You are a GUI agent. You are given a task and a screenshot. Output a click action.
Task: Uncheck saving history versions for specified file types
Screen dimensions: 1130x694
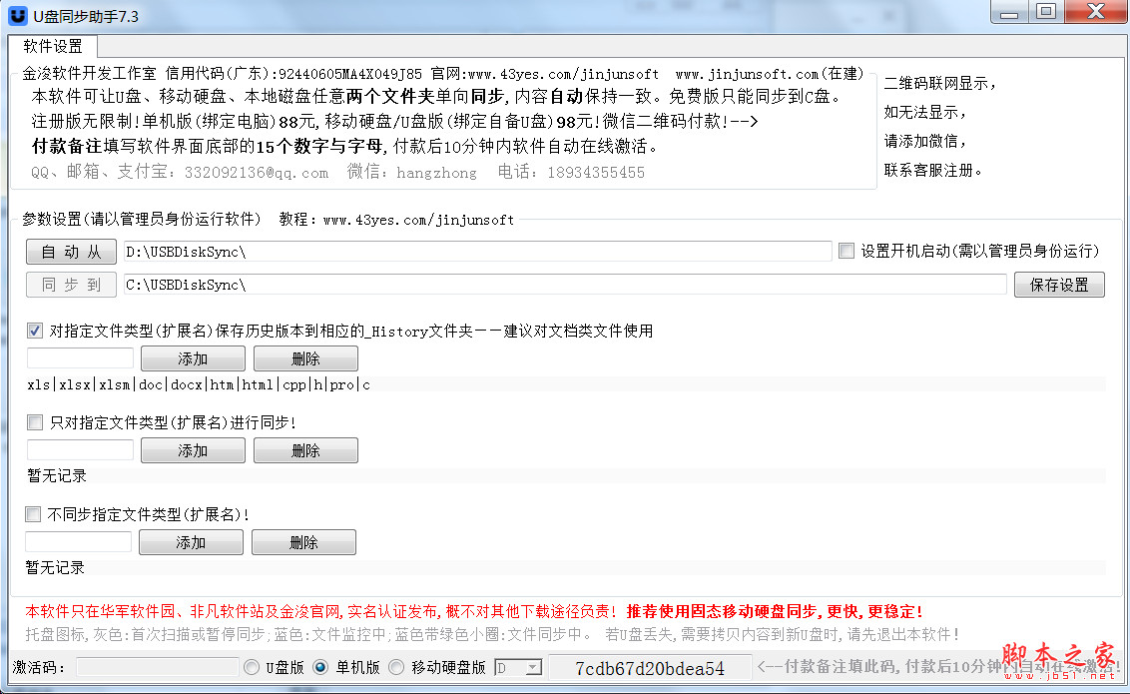point(34,331)
